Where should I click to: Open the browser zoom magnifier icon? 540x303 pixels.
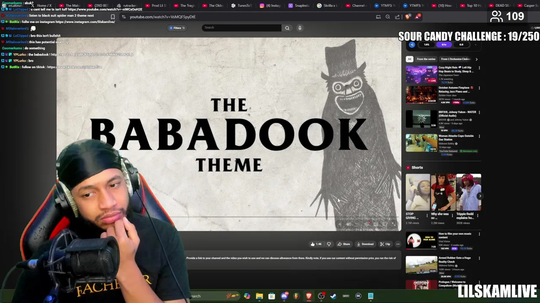388,17
